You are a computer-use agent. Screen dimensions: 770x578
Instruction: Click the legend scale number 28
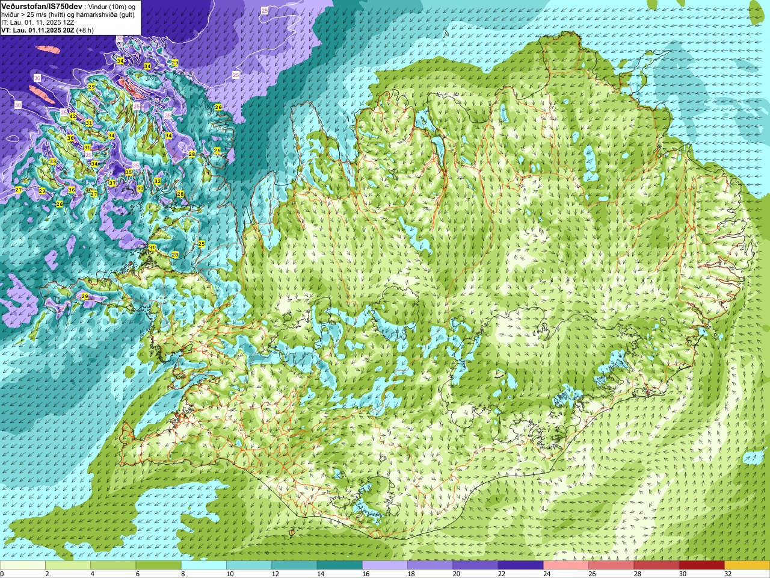(x=638, y=574)
